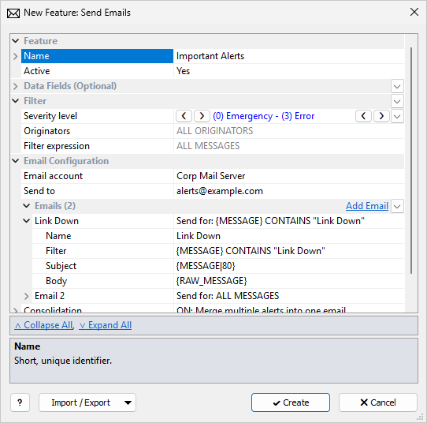Open help with the question mark button

pos(20,402)
